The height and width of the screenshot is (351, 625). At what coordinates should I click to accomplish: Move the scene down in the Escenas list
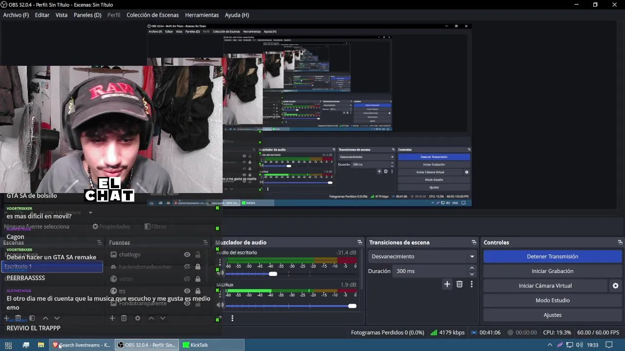57,318
